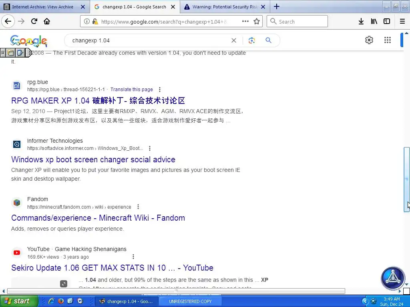Click the rpg.blue thread-156221-1-1 URL text

click(x=66, y=90)
